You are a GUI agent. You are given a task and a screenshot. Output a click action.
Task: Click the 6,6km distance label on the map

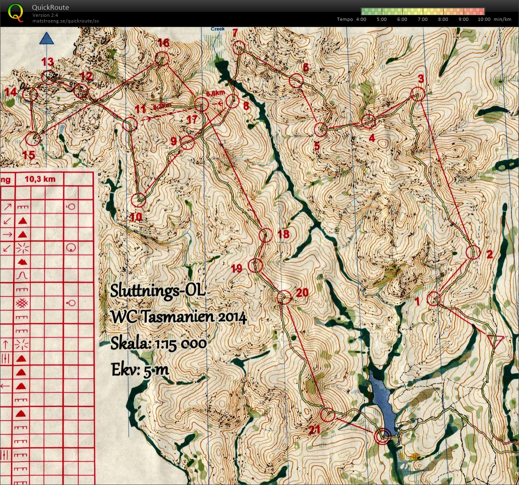(215, 93)
